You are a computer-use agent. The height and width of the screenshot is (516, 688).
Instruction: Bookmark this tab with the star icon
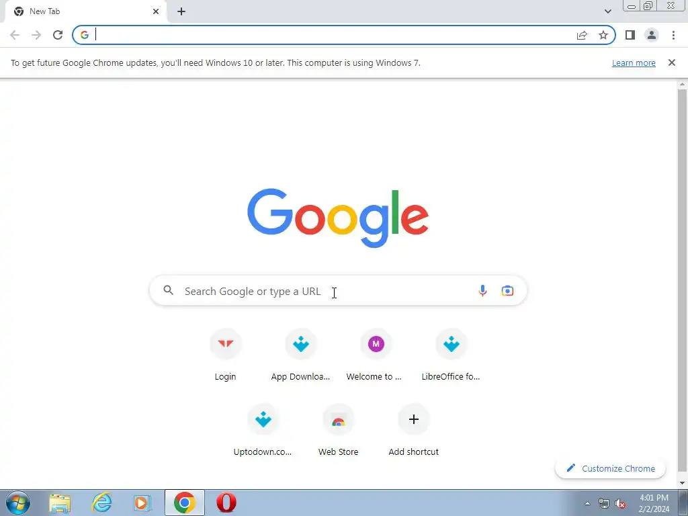click(x=603, y=35)
